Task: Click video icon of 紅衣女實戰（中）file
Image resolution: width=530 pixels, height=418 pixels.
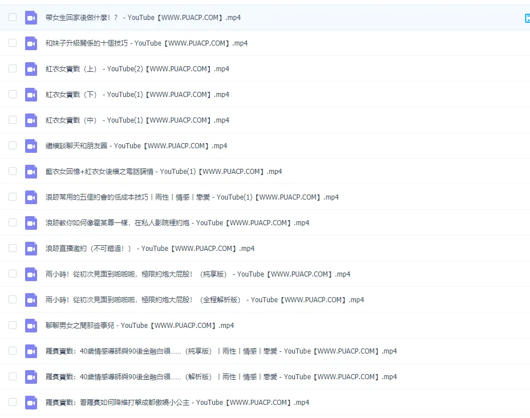Action: pos(31,120)
